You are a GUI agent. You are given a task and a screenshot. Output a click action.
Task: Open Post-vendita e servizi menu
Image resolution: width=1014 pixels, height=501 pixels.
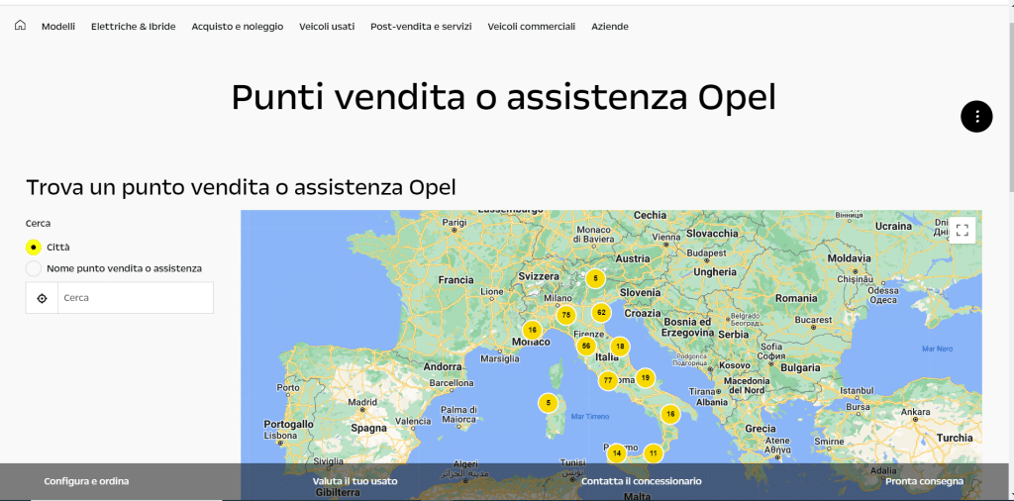421,27
